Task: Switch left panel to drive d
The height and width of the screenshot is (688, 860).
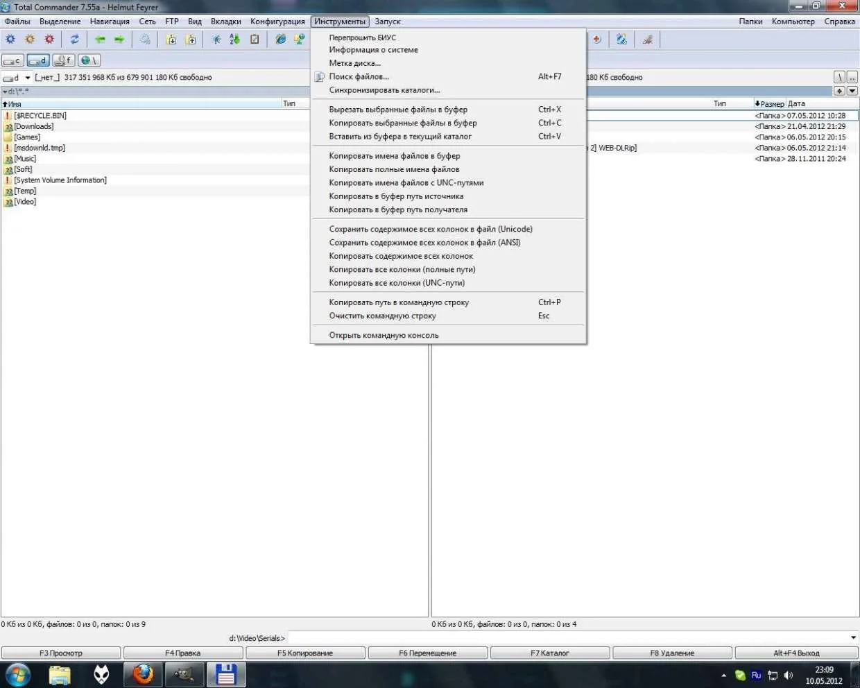Action: point(38,61)
